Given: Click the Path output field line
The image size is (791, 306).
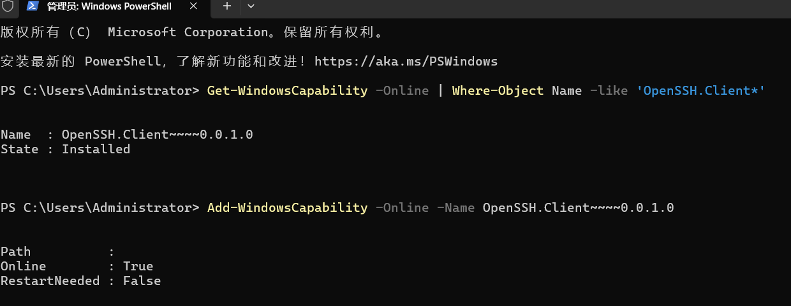Looking at the screenshot, I should 57,252.
